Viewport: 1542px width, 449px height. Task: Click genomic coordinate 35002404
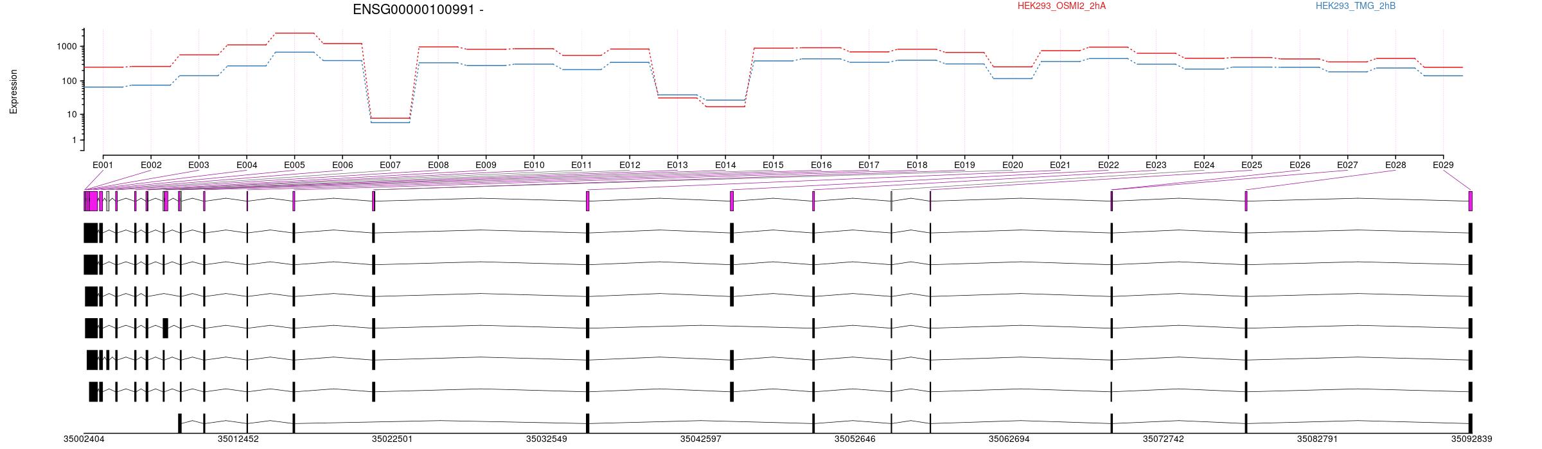(84, 439)
